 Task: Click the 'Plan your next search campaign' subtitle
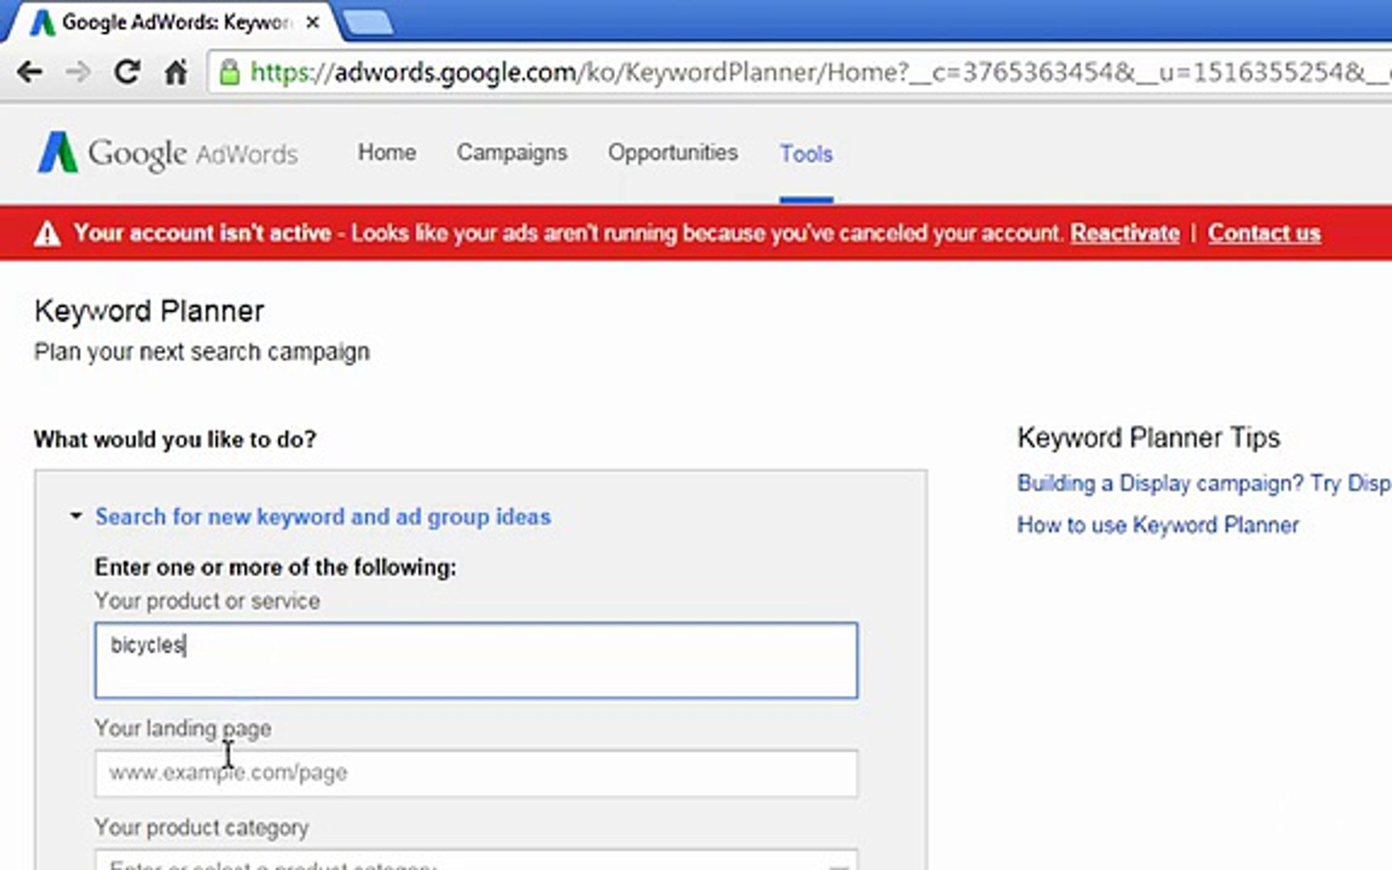(201, 352)
